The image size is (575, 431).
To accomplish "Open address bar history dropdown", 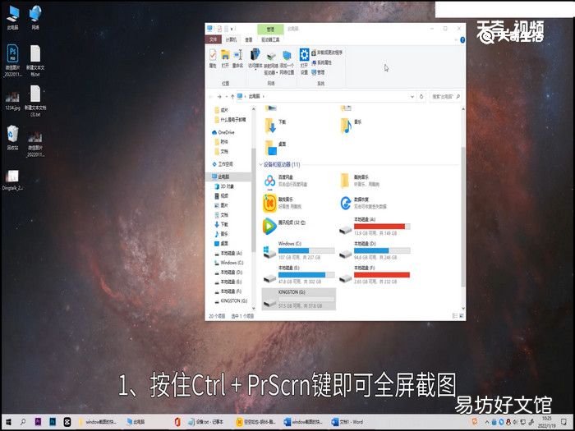I will [412, 96].
